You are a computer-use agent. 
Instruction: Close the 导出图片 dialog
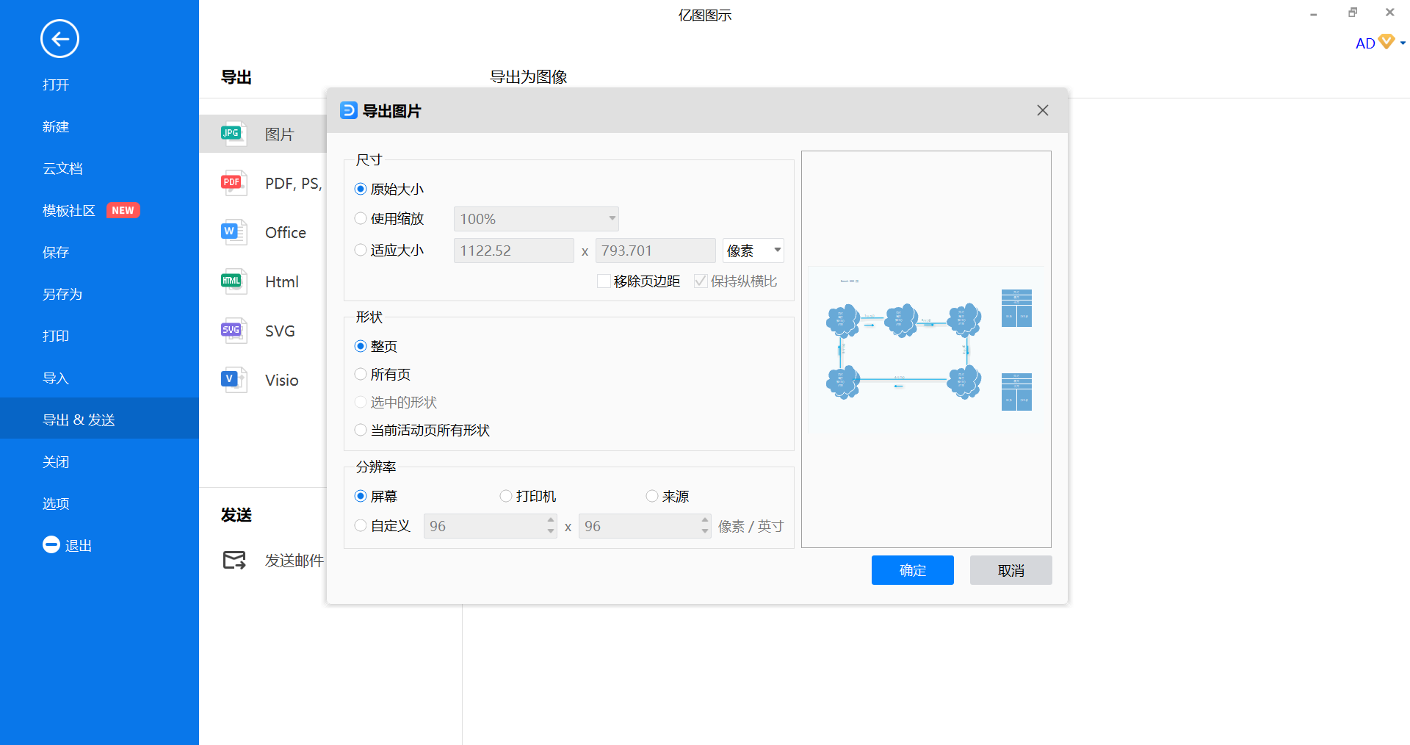1043,110
